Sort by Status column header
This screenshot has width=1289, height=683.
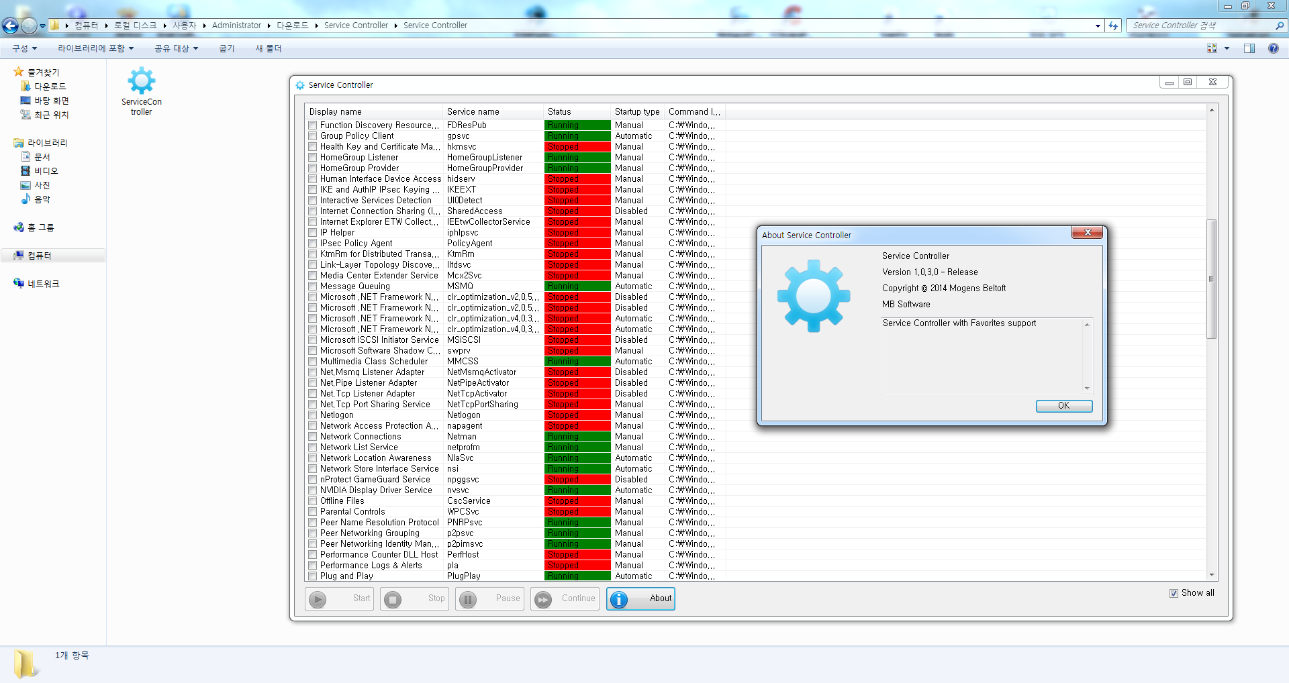577,112
